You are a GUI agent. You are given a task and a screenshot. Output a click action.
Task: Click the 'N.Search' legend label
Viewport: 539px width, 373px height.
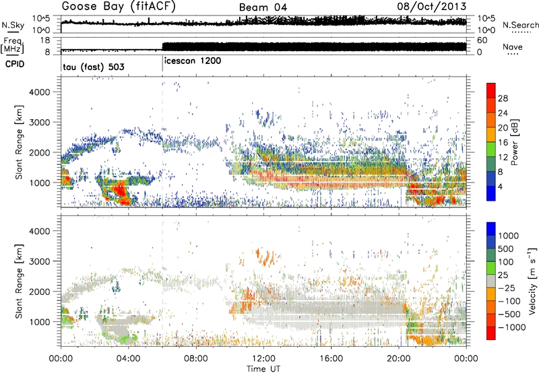520,25
